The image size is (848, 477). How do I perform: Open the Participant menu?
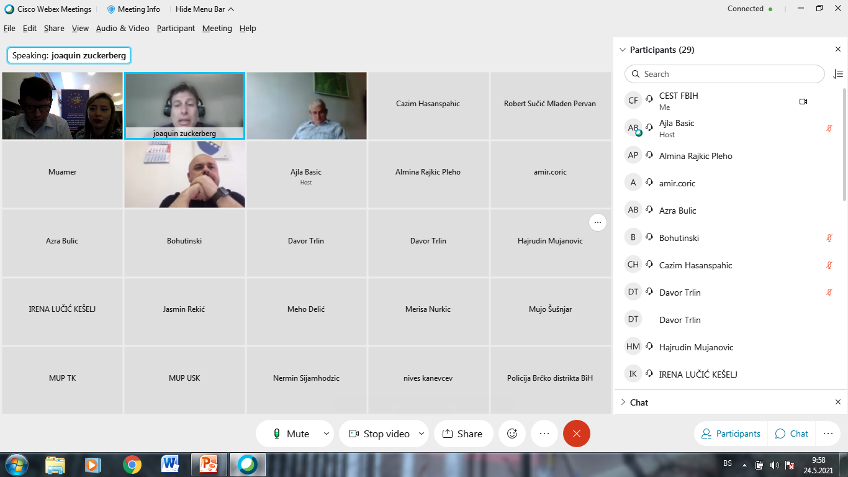[176, 29]
